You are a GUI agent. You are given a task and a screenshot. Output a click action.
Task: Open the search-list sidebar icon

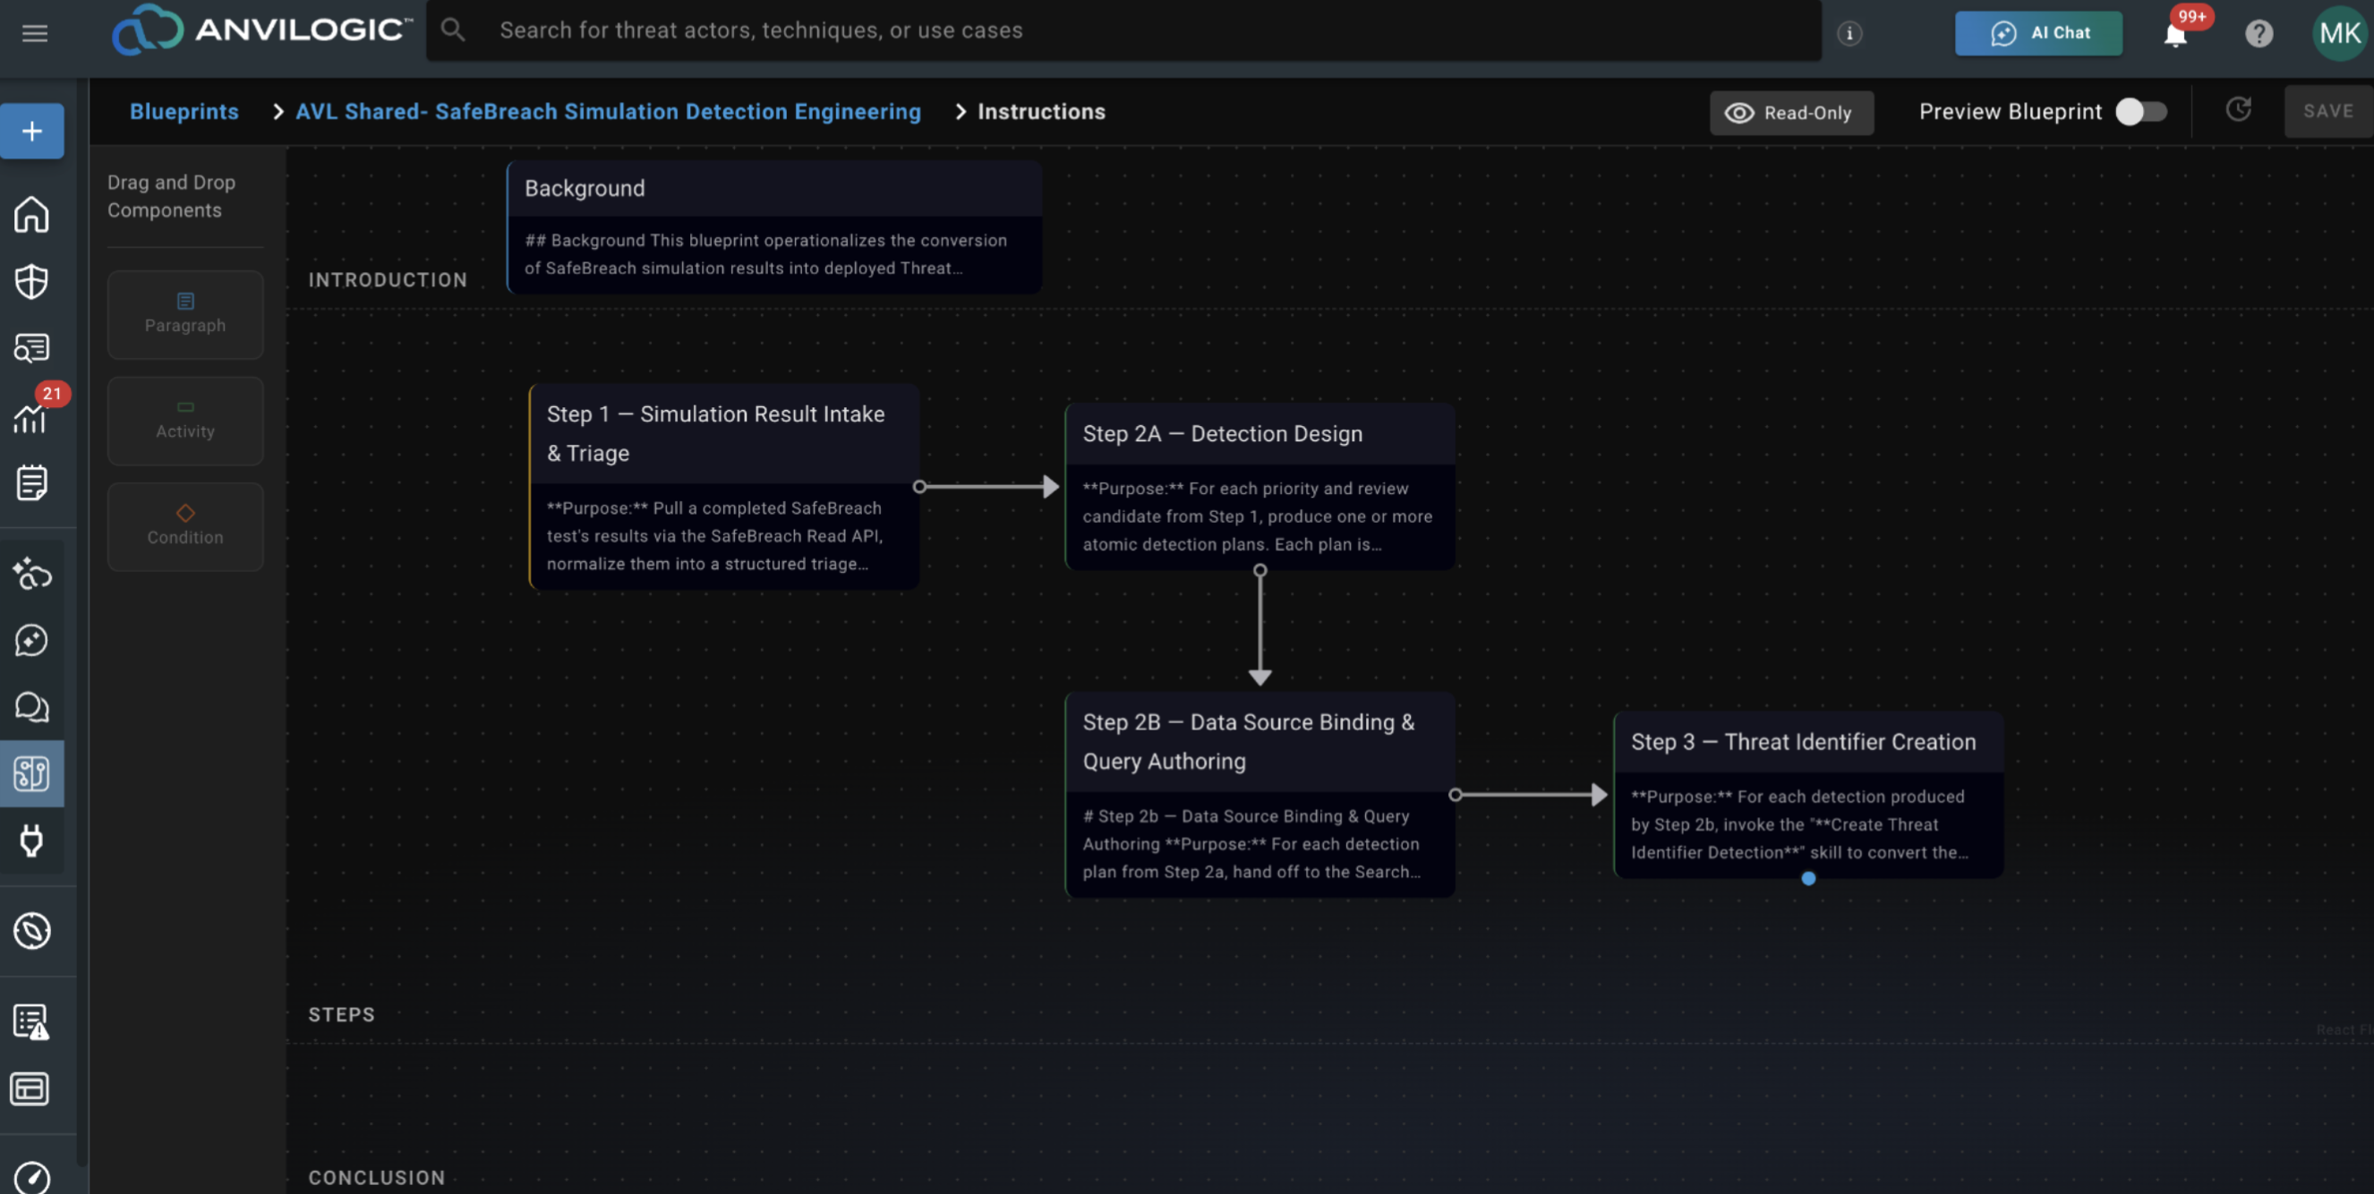32,348
